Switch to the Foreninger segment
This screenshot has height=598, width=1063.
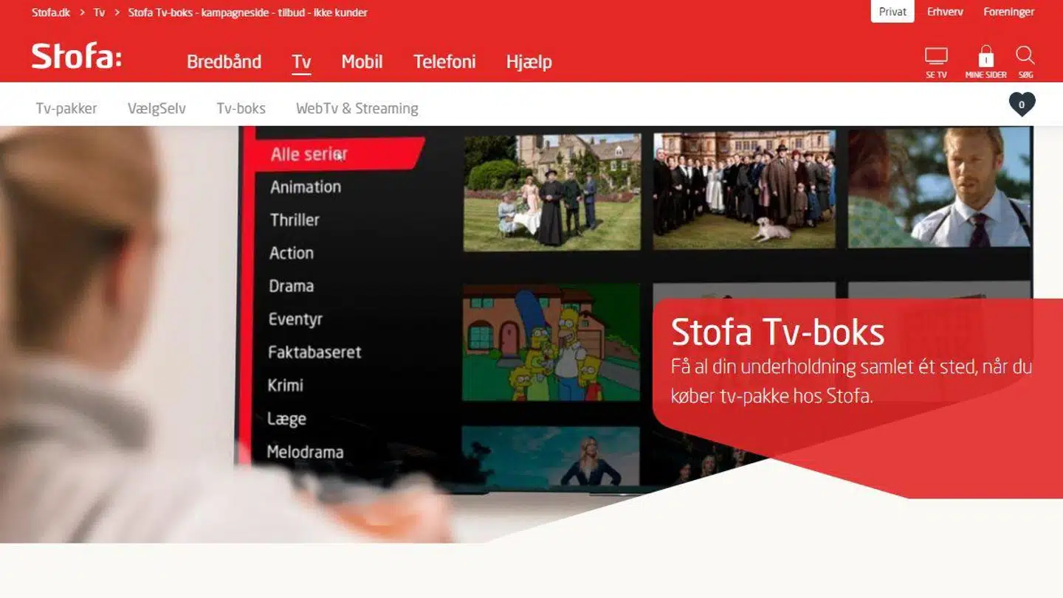1008,12
